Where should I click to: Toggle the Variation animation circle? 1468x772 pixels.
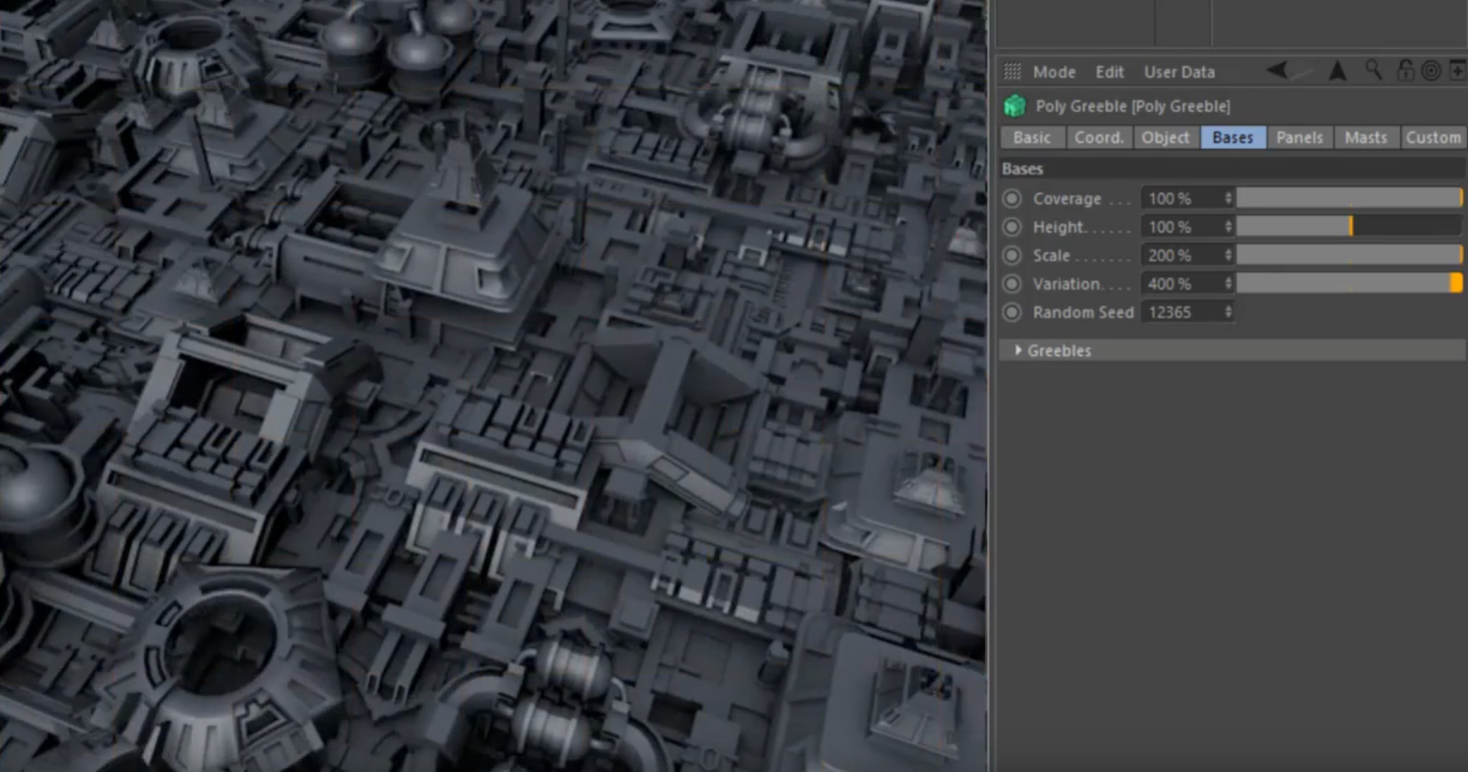1011,284
